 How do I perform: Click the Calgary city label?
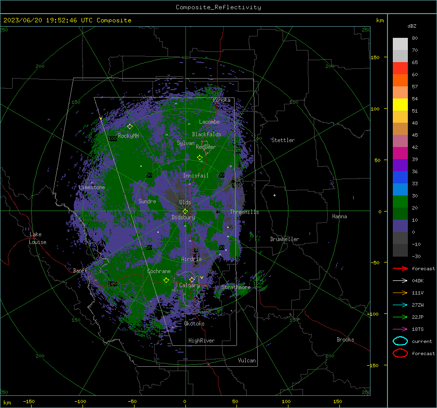[189, 285]
